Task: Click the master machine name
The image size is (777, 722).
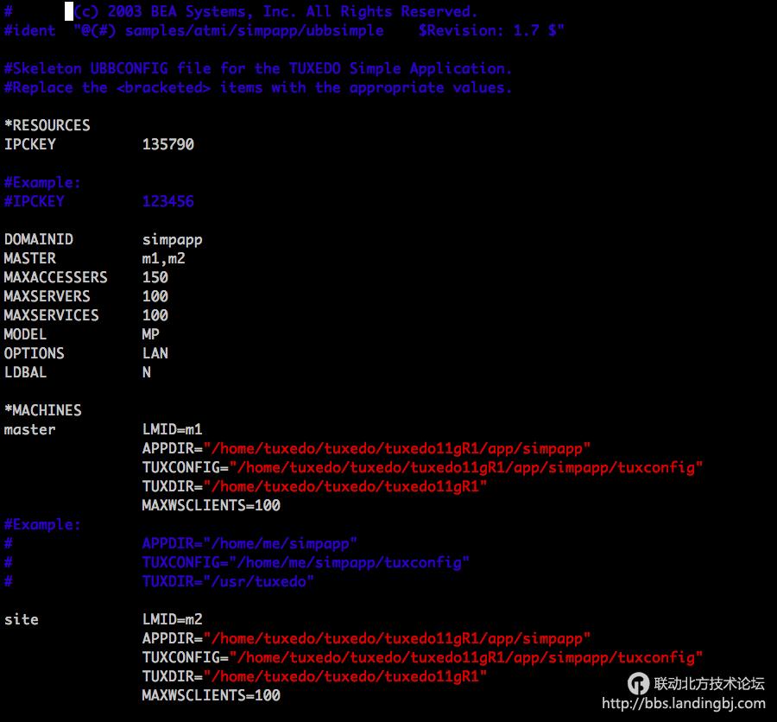Action: 29,429
